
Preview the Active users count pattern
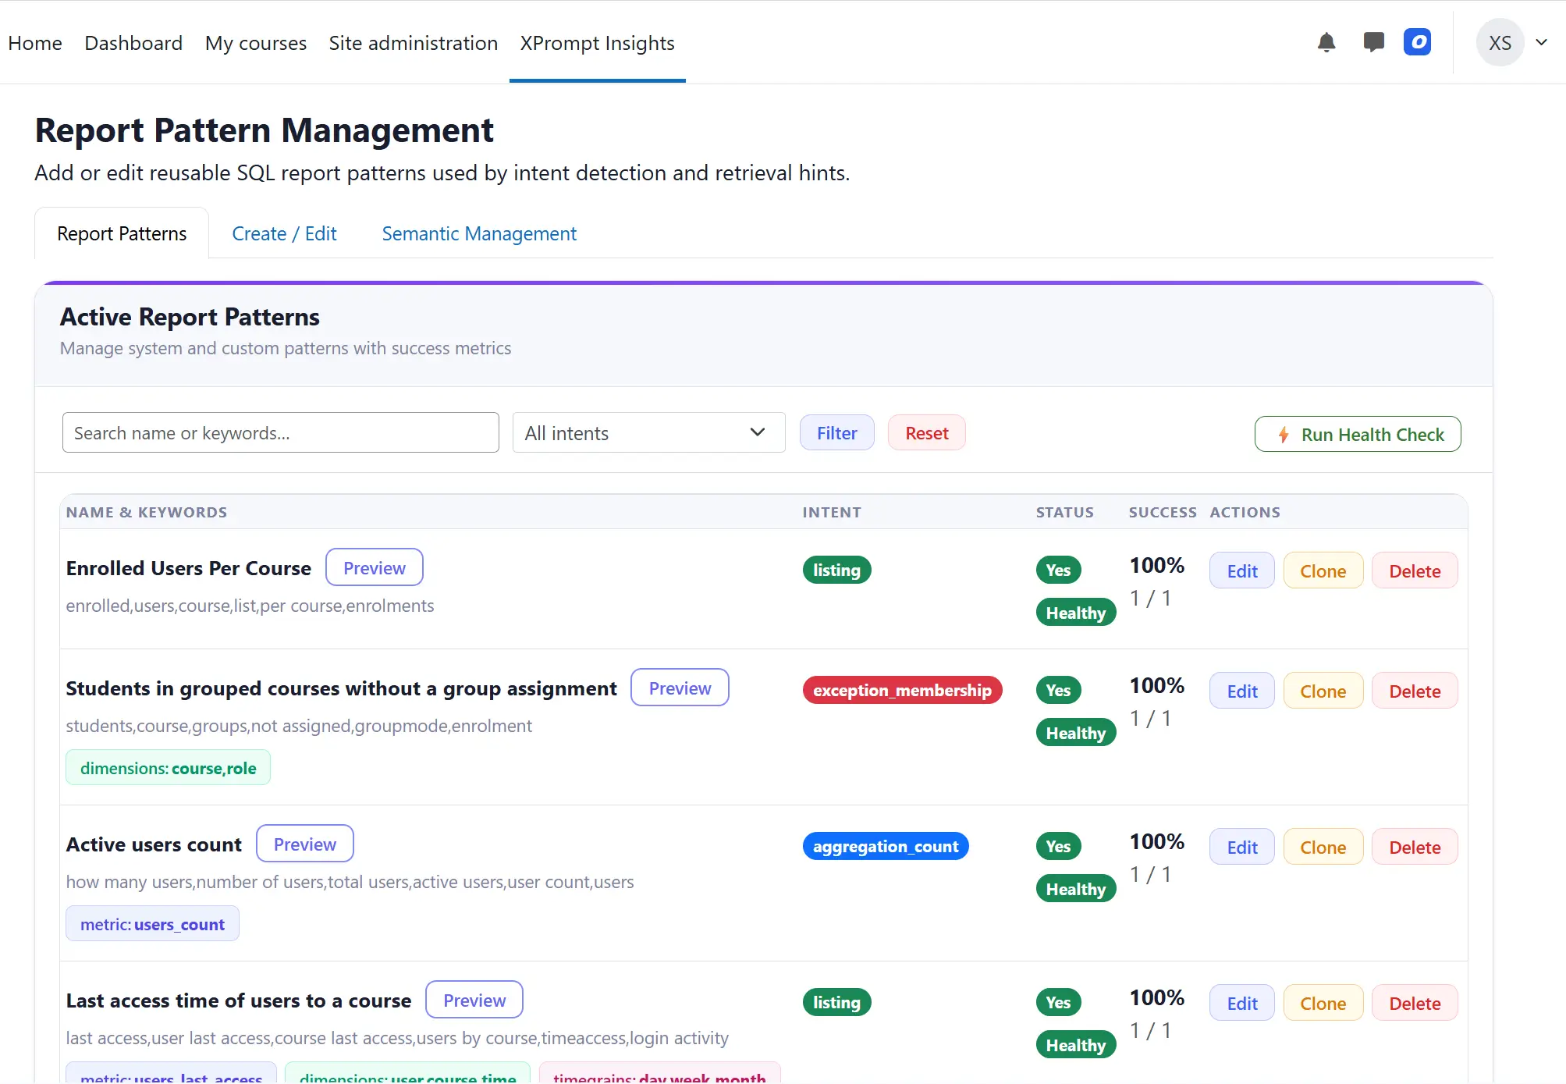[x=305, y=844]
